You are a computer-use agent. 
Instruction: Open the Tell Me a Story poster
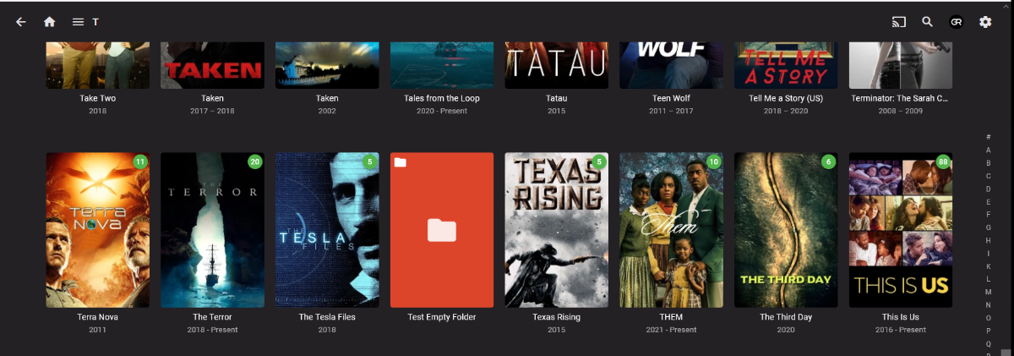click(x=786, y=65)
